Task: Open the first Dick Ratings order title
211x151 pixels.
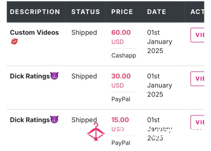Action: click(x=30, y=76)
